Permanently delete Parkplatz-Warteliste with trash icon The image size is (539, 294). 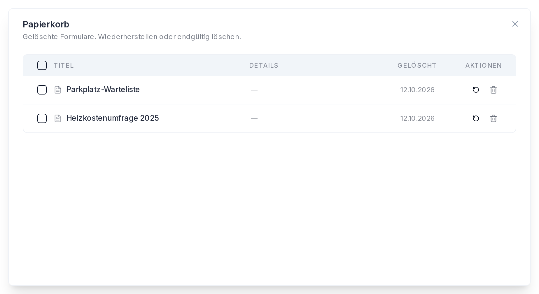493,90
